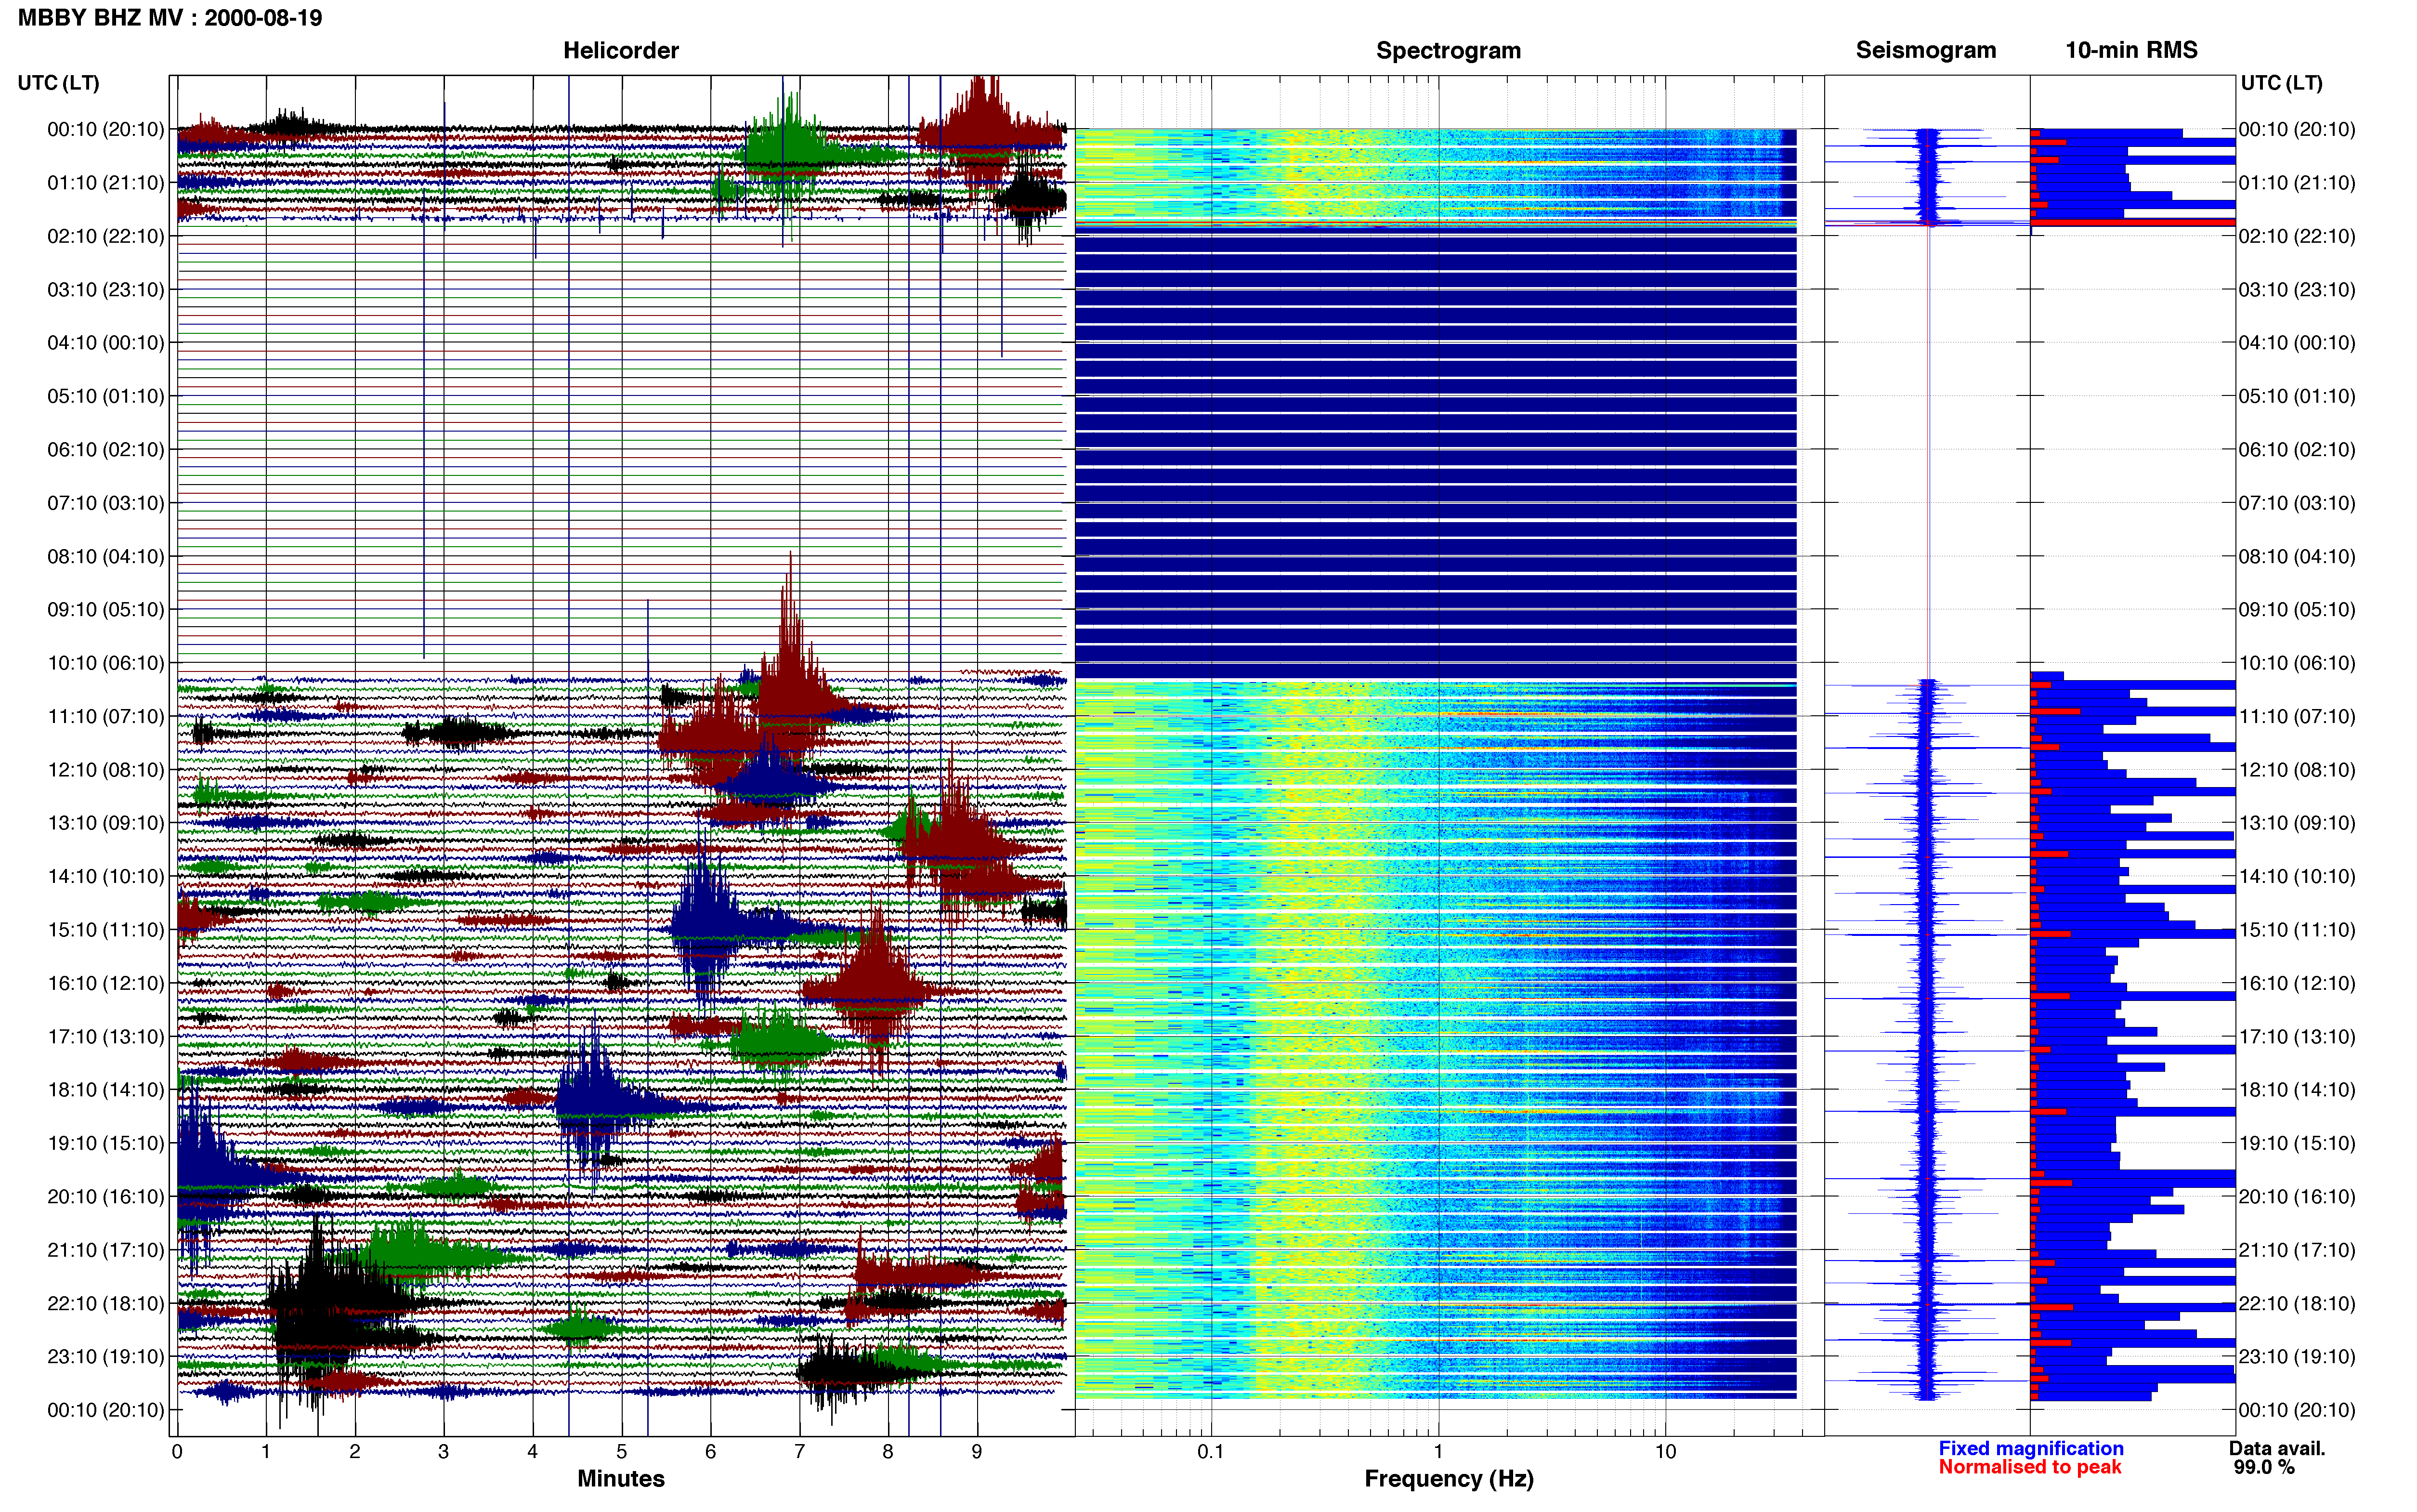Click the '0.1' frequency tick label
This screenshot has height=1512, width=2417.
(1211, 1451)
